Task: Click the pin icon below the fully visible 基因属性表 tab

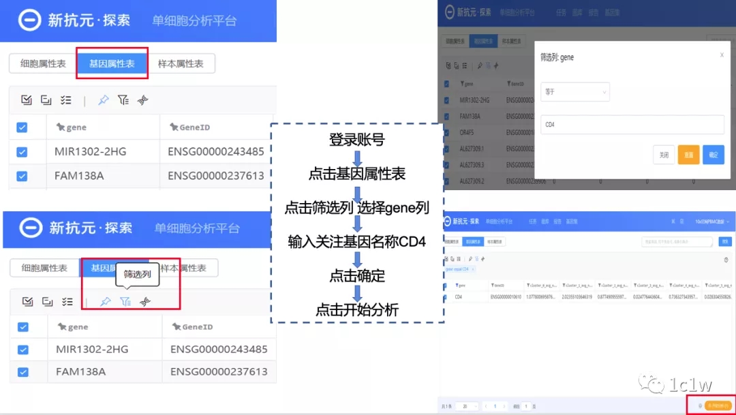Action: tap(103, 100)
